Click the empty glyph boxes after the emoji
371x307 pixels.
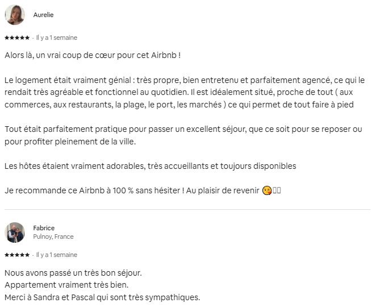[277, 190]
